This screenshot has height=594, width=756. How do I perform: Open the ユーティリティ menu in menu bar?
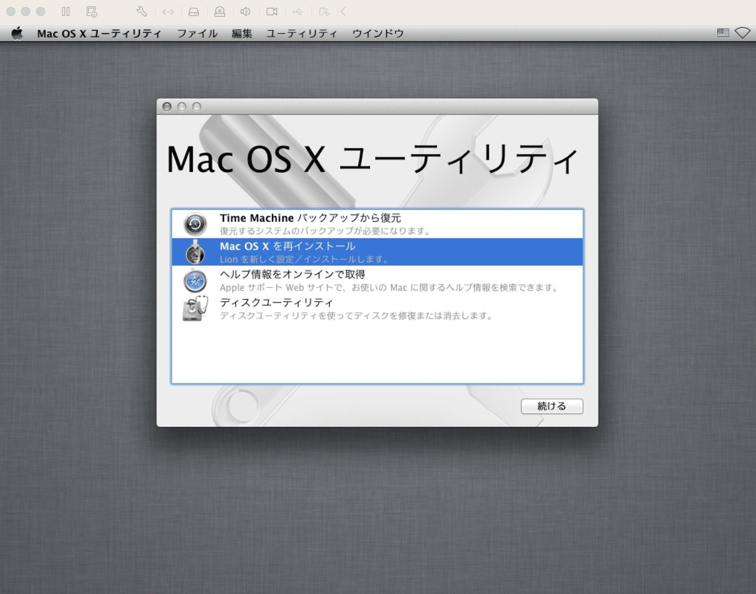[x=302, y=34]
